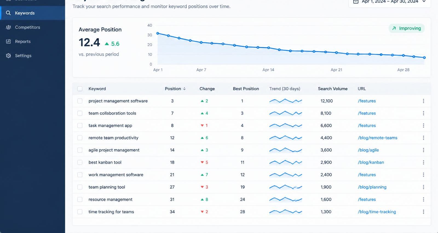Click the Search Volume column header
This screenshot has height=233, width=438.
pos(333,89)
